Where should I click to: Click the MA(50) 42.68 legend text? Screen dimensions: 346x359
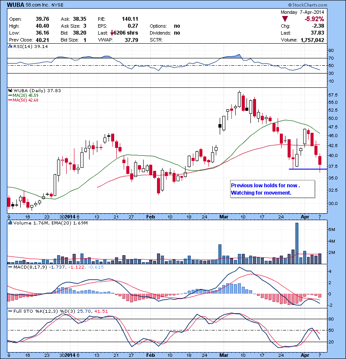click(26, 100)
